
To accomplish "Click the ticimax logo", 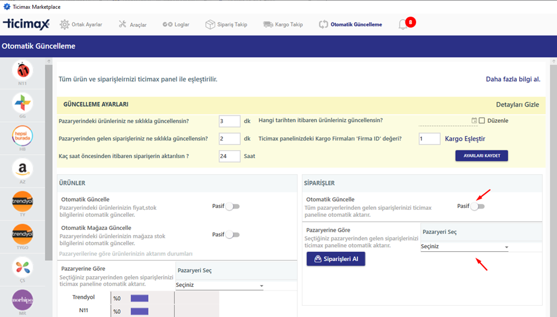I will [26, 24].
